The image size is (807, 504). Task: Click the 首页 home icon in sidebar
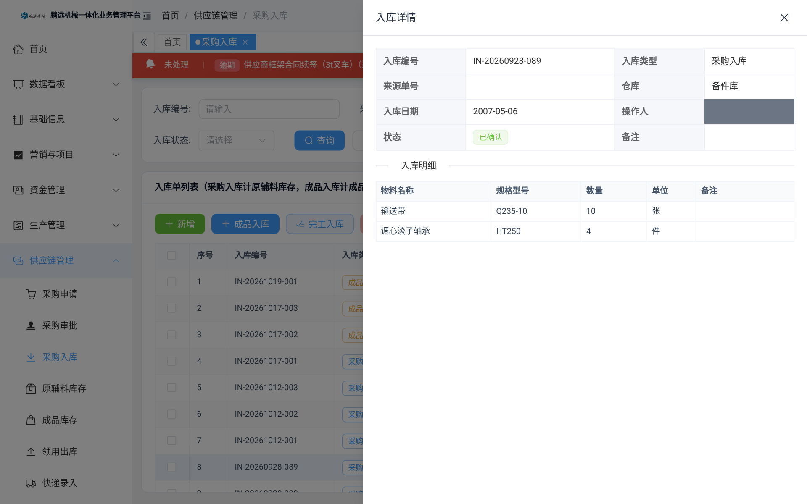(x=18, y=49)
